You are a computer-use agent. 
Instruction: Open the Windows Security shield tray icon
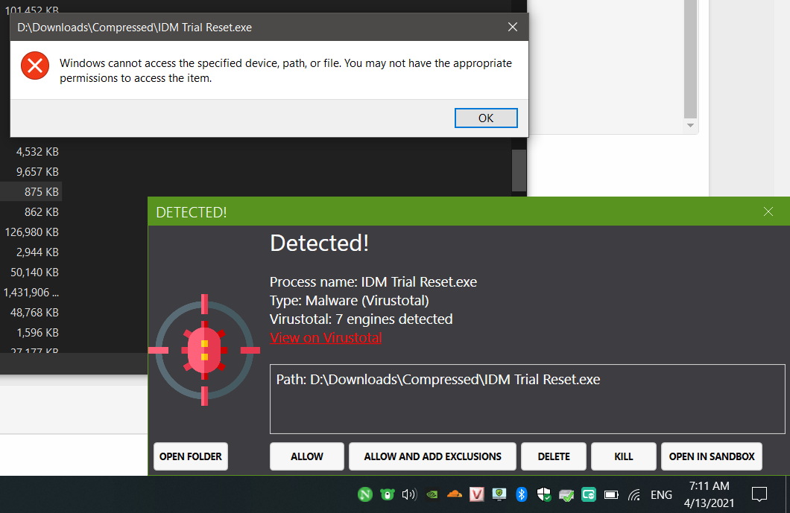pyautogui.click(x=543, y=494)
